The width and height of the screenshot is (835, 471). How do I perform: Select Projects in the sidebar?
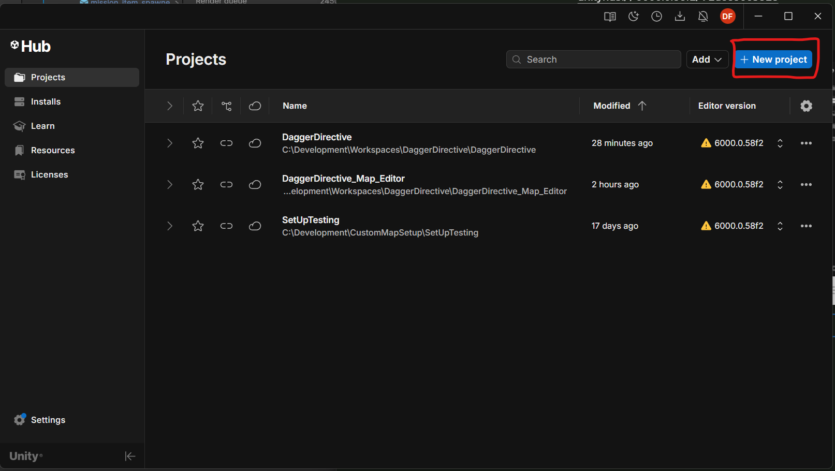tap(72, 77)
